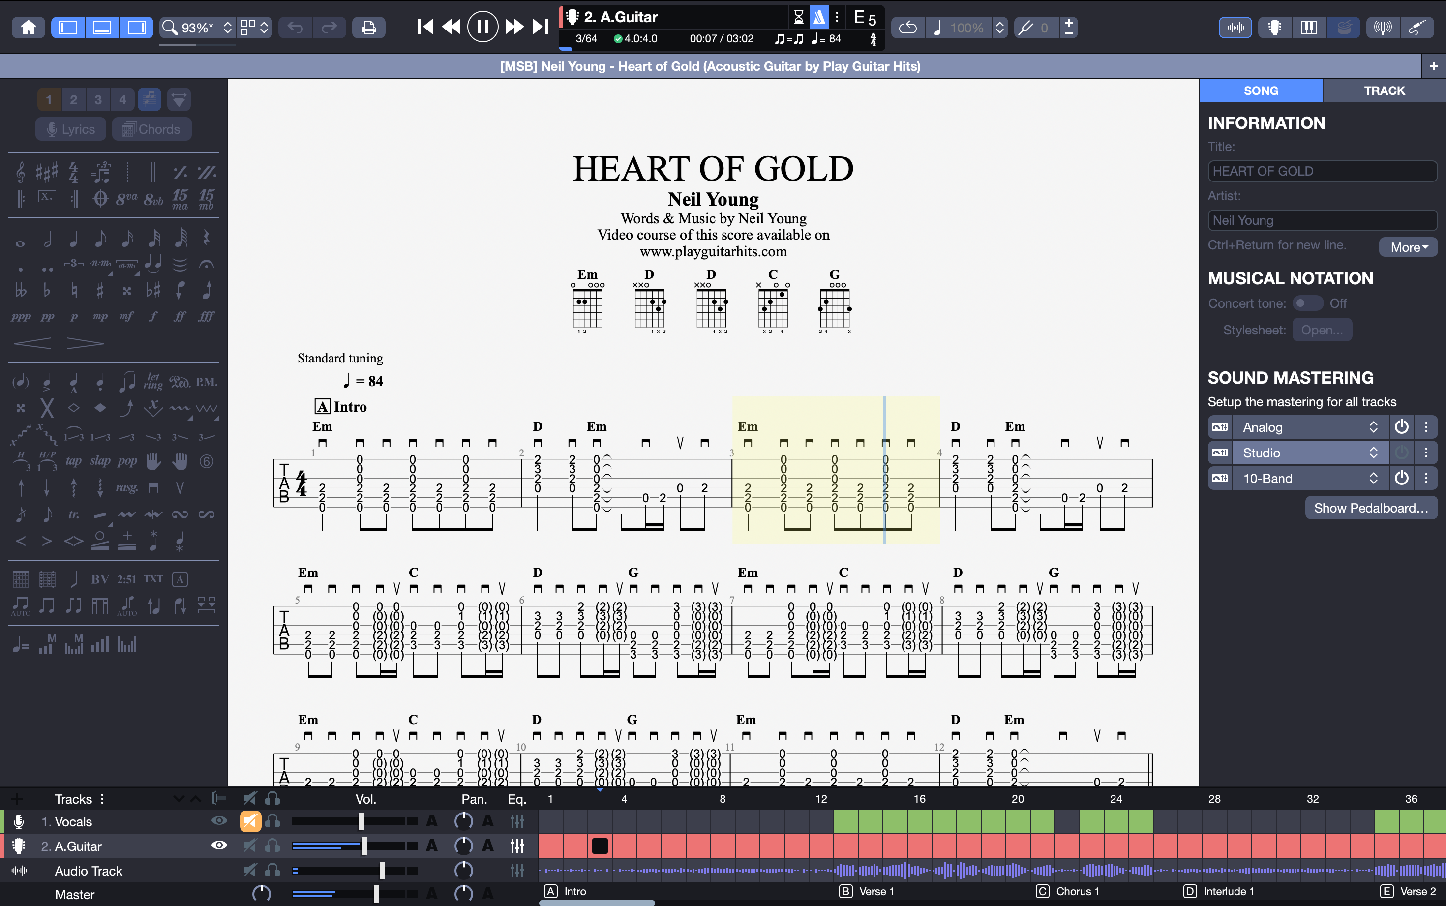Open the print dialog
This screenshot has height=906, width=1446.
[x=368, y=28]
